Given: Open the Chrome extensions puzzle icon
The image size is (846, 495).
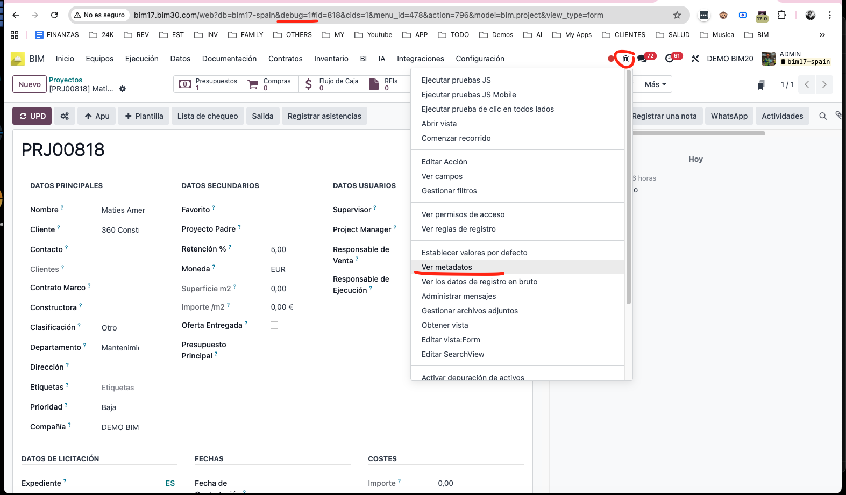Looking at the screenshot, I should coord(782,15).
